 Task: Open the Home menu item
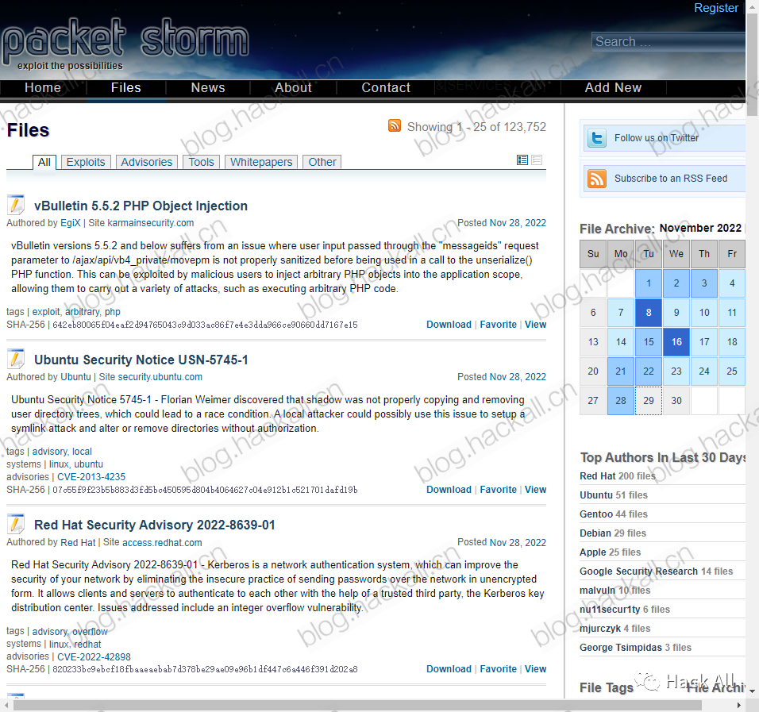click(43, 87)
